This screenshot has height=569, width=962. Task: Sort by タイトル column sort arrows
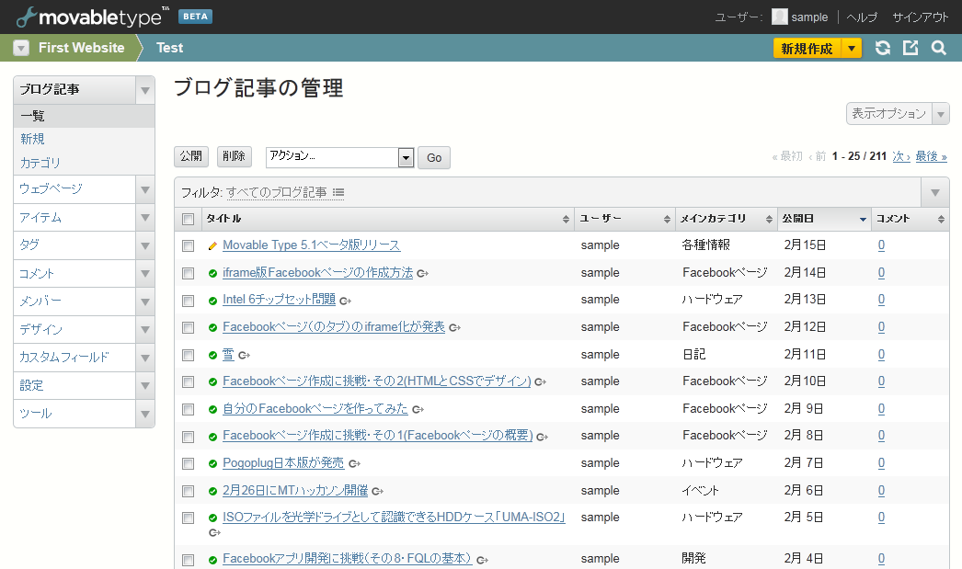tap(566, 219)
